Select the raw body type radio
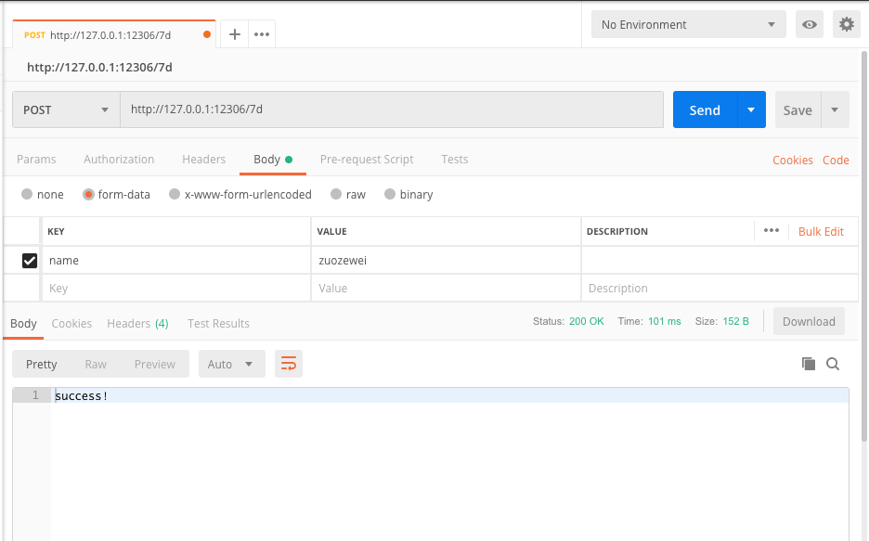The width and height of the screenshot is (869, 541). coord(336,194)
